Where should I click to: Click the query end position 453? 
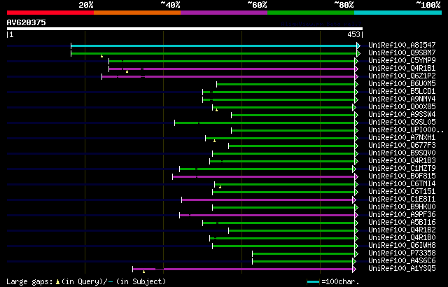click(353, 34)
